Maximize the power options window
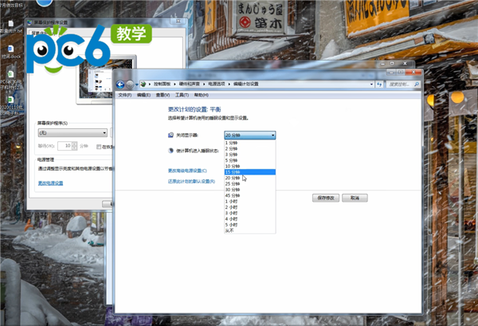The height and width of the screenshot is (326, 478). coord(401,72)
